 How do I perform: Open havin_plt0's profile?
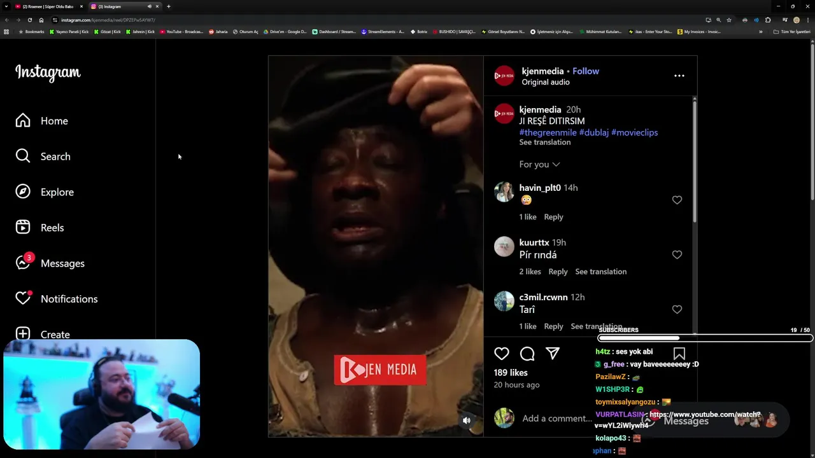pyautogui.click(x=540, y=188)
